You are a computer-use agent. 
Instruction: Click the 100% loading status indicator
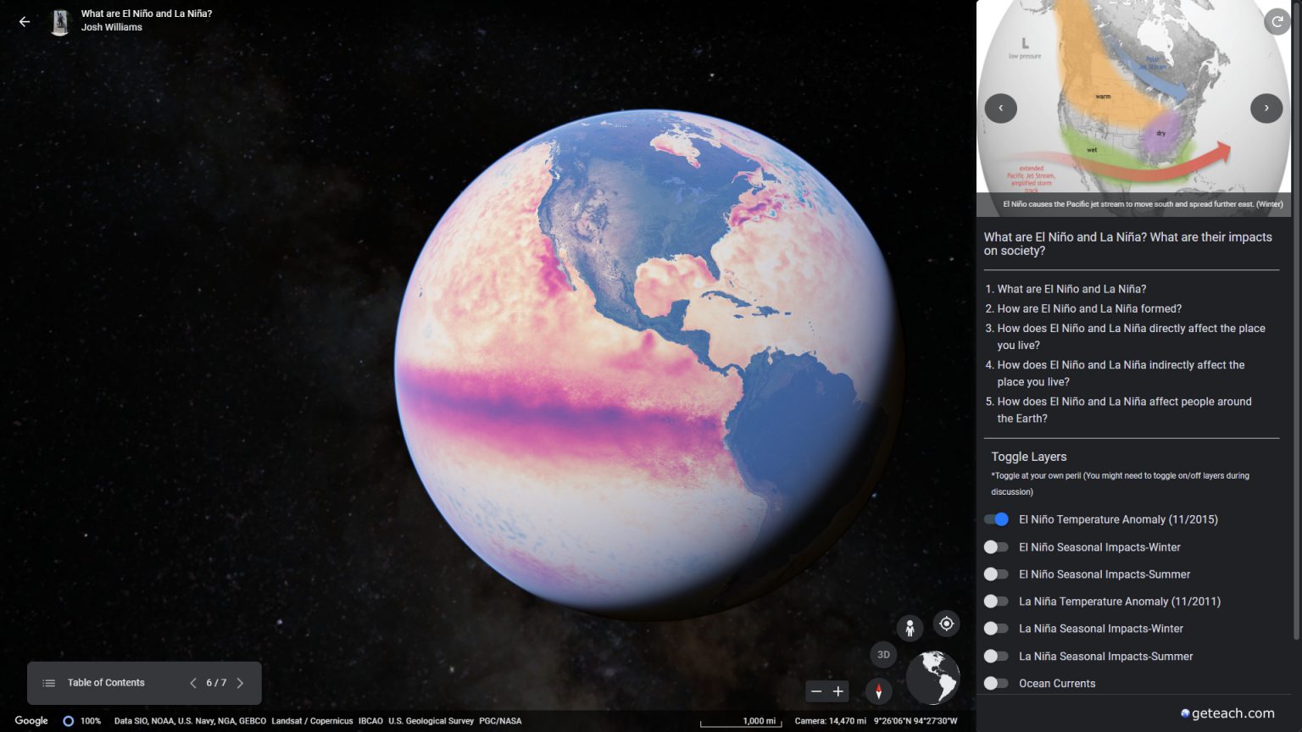click(x=82, y=721)
